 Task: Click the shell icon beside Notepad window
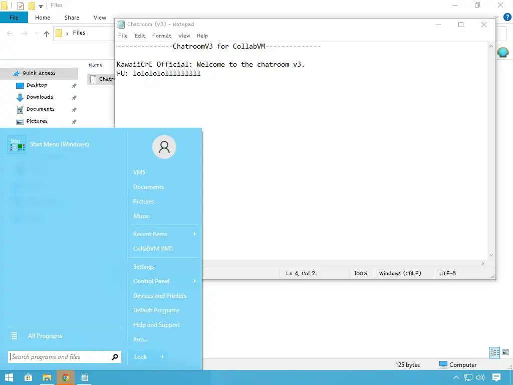[503, 52]
